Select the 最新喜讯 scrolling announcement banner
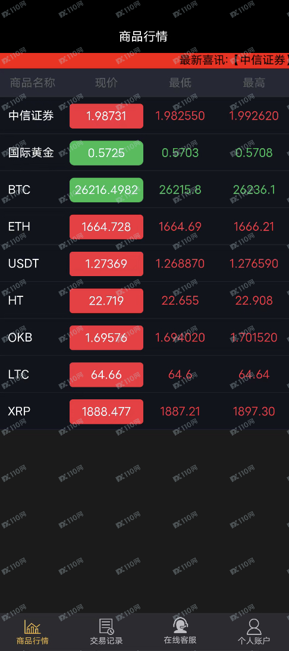The width and height of the screenshot is (289, 651). tap(144, 60)
